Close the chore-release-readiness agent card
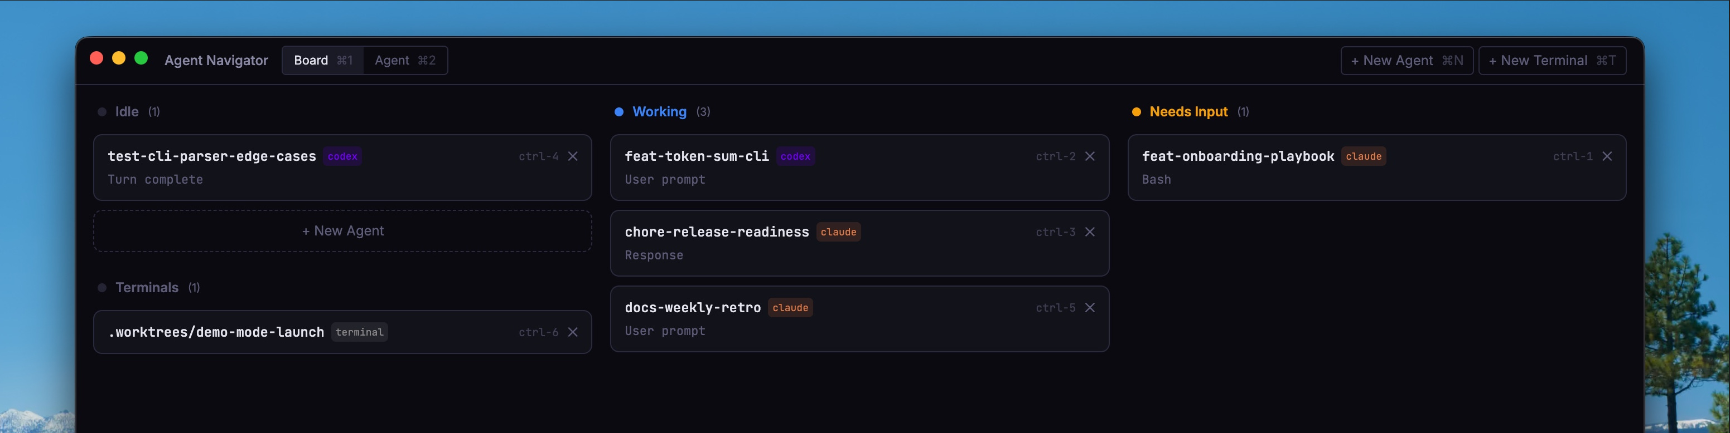This screenshot has height=433, width=1730. coord(1090,232)
